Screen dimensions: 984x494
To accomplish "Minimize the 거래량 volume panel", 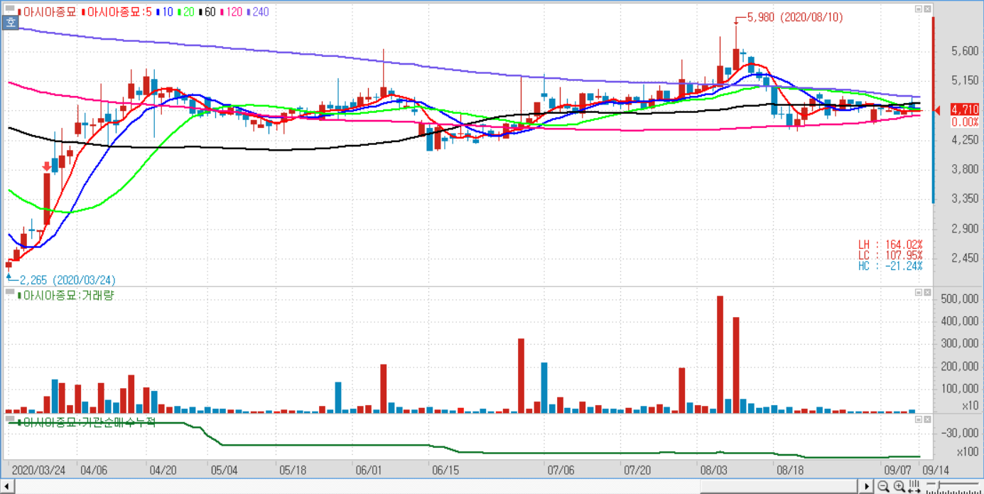I will click(919, 293).
